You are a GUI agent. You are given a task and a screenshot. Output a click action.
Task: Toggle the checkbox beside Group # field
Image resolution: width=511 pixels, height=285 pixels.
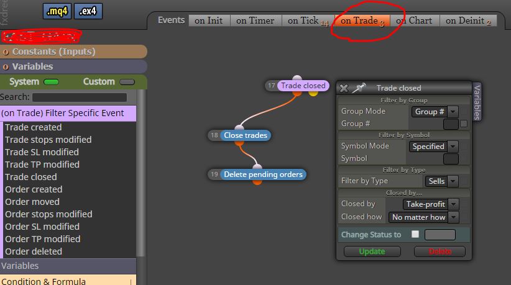463,124
